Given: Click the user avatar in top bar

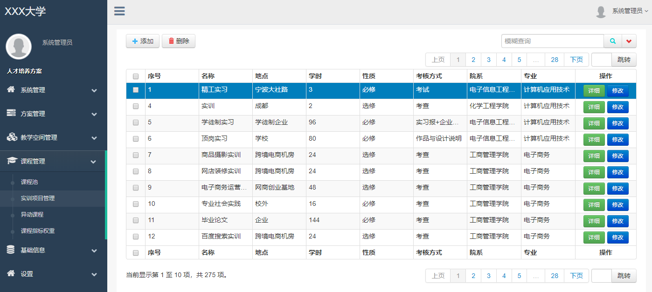Looking at the screenshot, I should (601, 12).
